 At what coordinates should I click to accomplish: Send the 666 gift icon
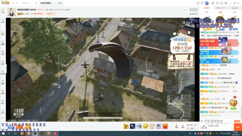(152, 126)
